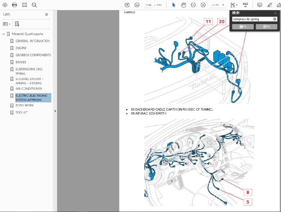Image resolution: width=281 pixels, height=212 pixels.
Task: Click the upload to cloud icon
Action: point(5,5)
